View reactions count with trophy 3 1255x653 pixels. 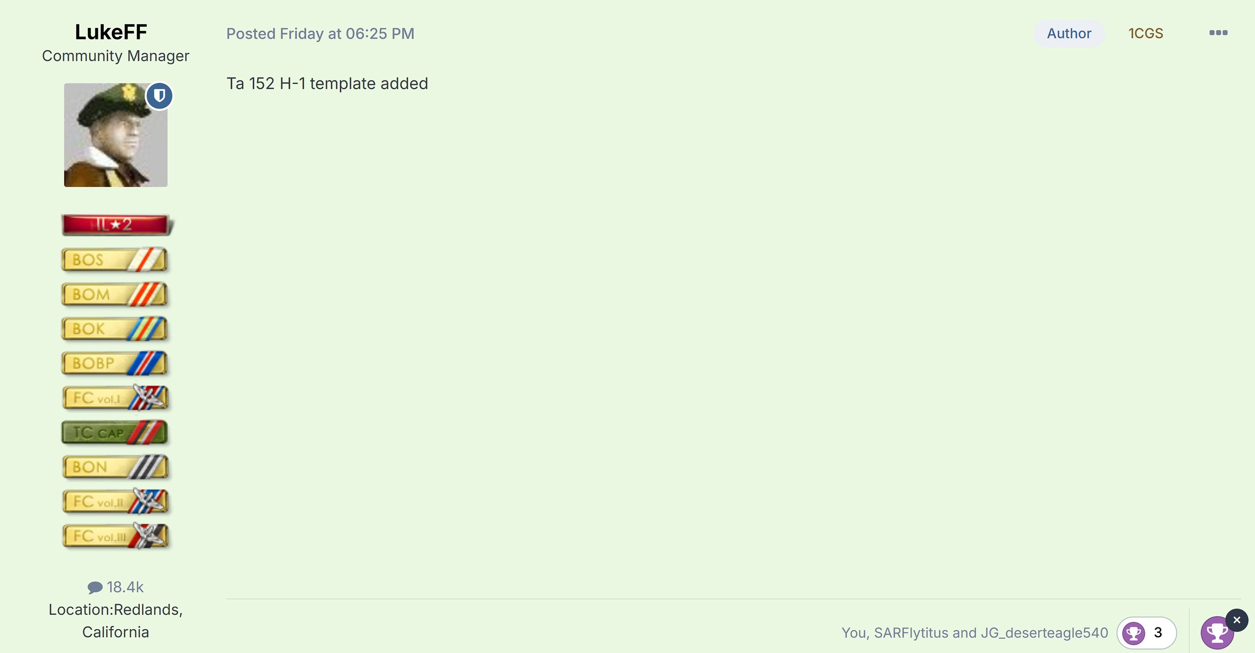(x=1146, y=633)
